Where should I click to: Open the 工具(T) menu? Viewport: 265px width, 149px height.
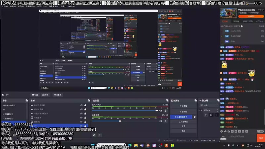coord(63,6)
